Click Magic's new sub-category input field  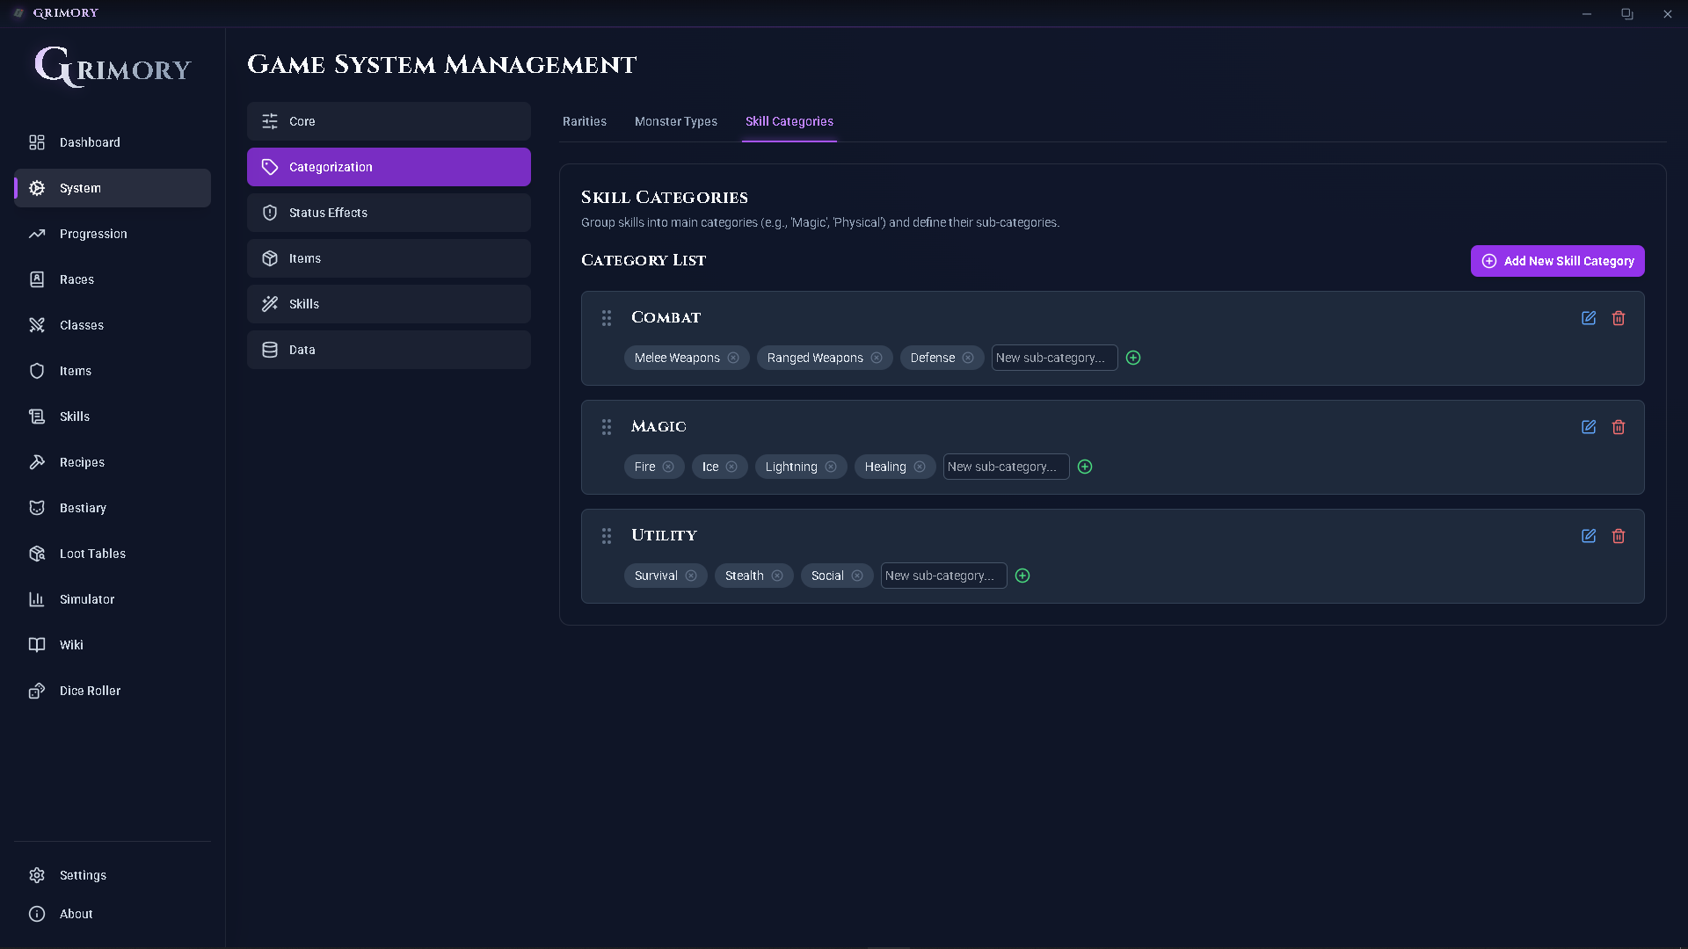(1005, 467)
